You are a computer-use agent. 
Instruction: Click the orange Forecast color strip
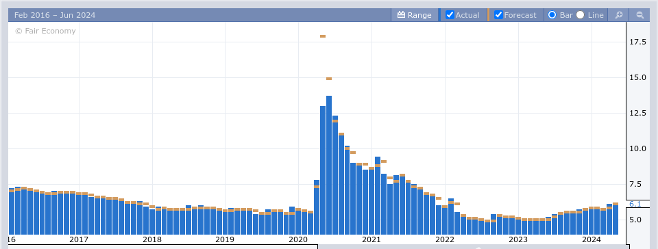(x=488, y=15)
